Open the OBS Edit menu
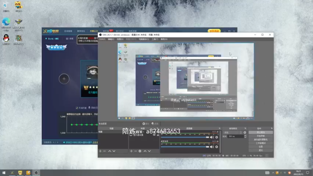The height and width of the screenshot is (176, 313). [111, 40]
